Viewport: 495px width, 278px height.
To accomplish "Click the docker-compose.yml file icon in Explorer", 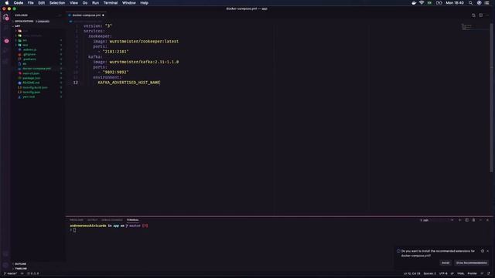I will (x=19, y=69).
